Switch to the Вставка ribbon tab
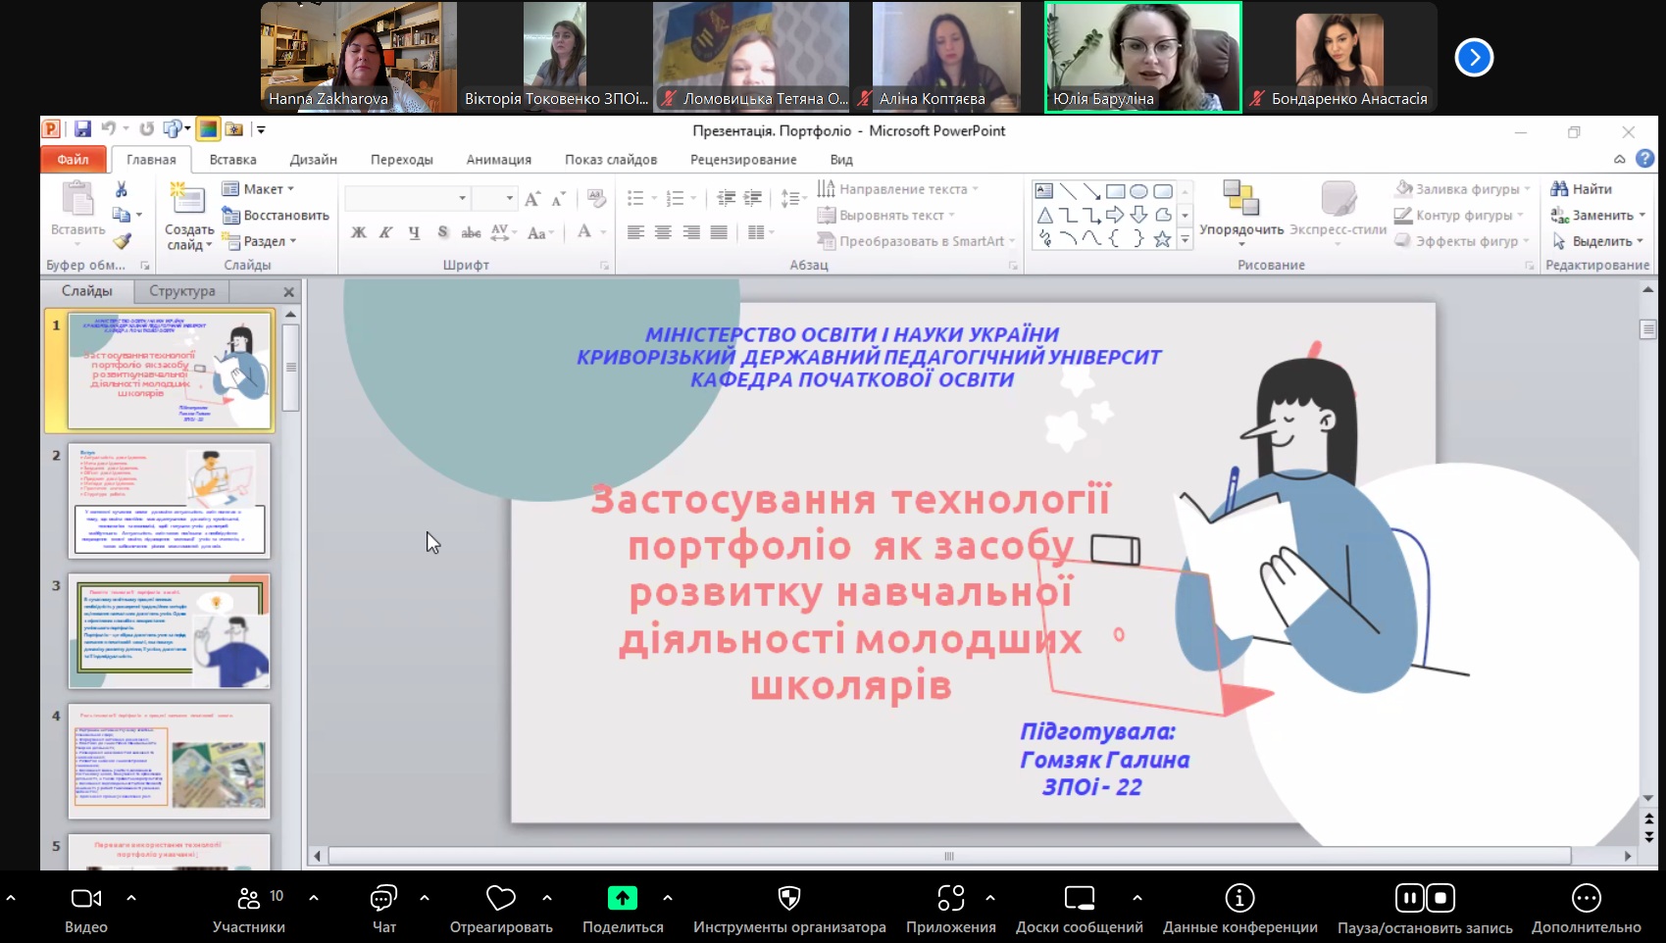Viewport: 1666px width, 943px height. pyautogui.click(x=232, y=159)
